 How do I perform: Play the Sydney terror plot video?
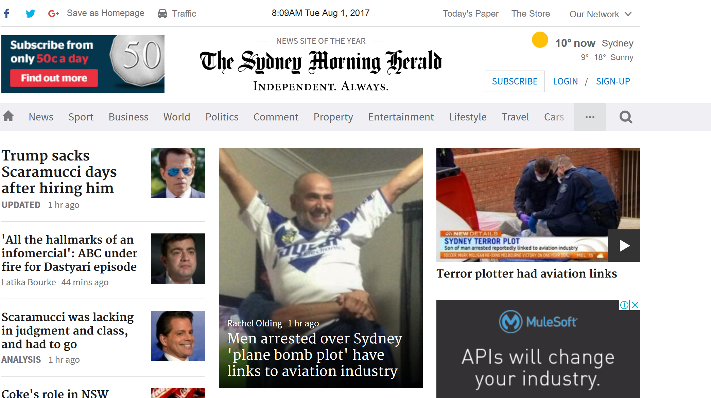tap(624, 245)
